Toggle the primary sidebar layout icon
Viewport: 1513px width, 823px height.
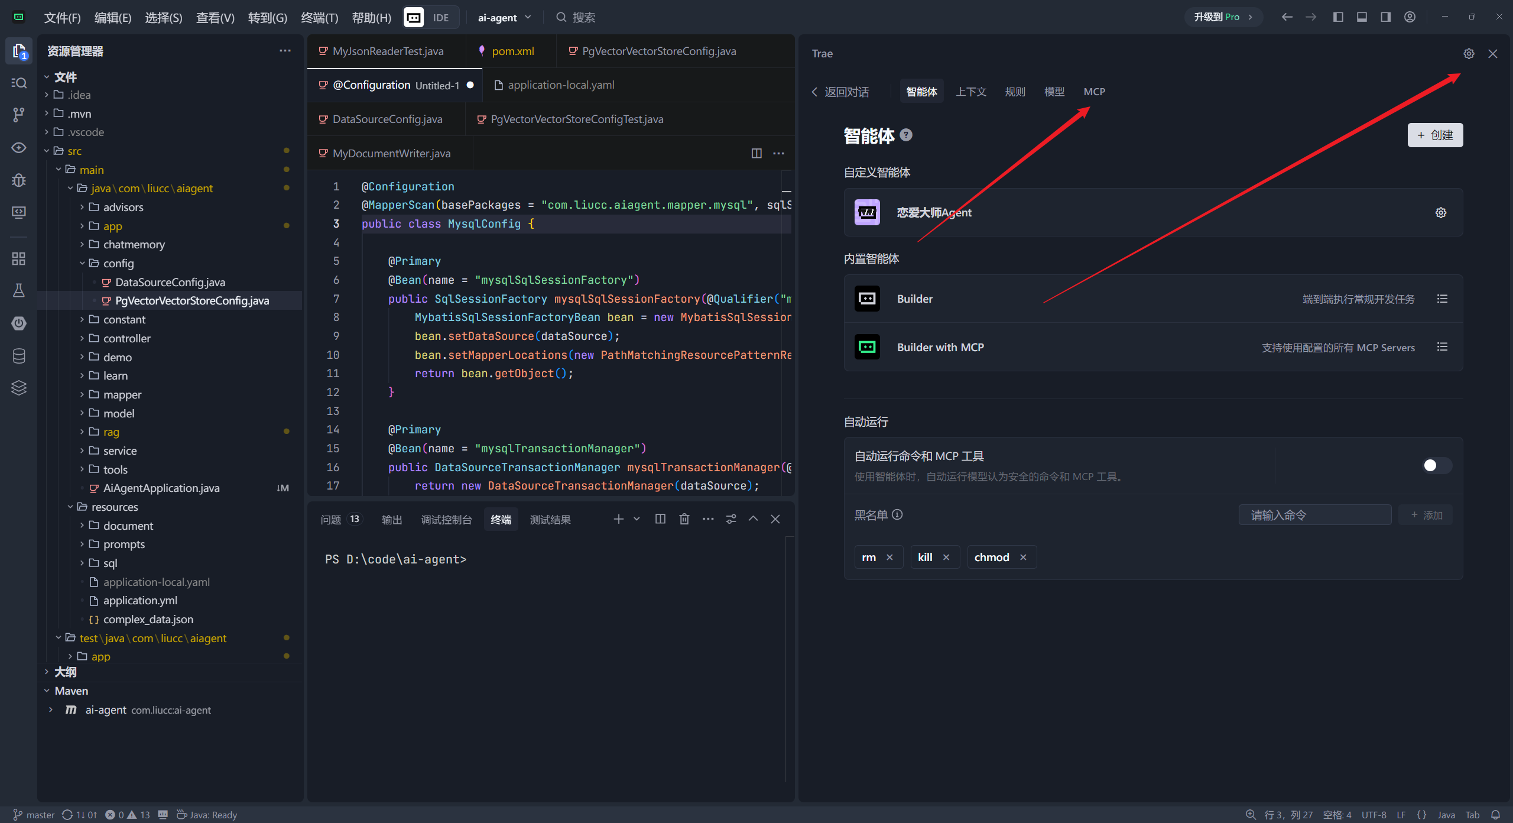click(1338, 17)
